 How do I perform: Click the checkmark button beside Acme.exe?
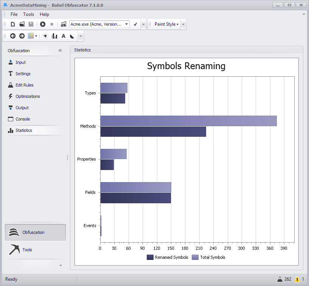tap(135, 24)
